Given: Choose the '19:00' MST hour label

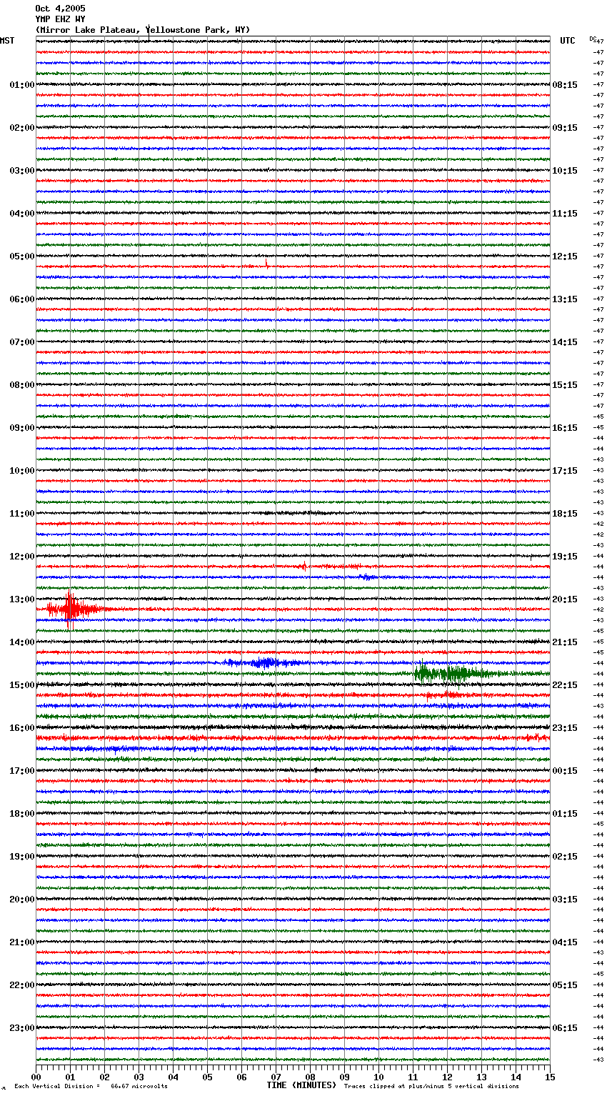Looking at the screenshot, I should coord(22,857).
